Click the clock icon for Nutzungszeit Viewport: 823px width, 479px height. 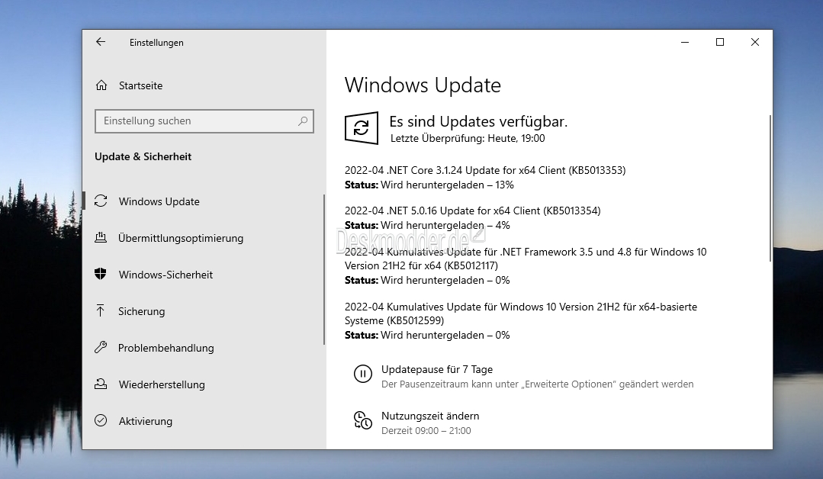pyautogui.click(x=362, y=420)
